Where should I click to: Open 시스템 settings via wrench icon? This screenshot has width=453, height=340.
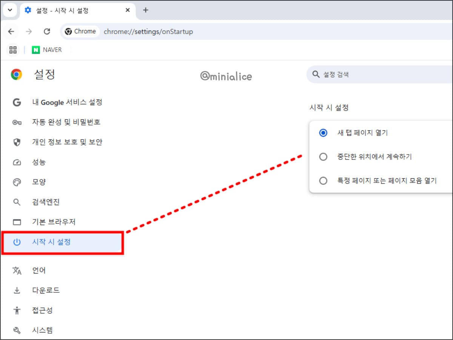coord(17,330)
